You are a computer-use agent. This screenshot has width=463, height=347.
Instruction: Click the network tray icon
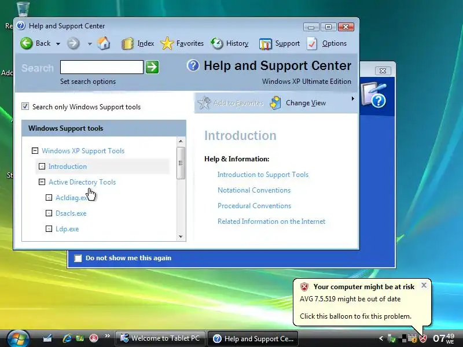coord(392,338)
